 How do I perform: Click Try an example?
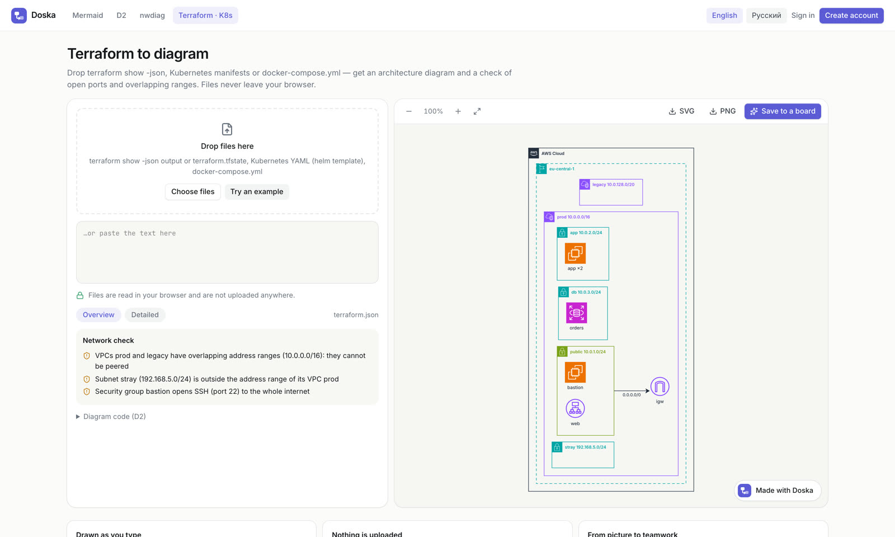pyautogui.click(x=257, y=192)
